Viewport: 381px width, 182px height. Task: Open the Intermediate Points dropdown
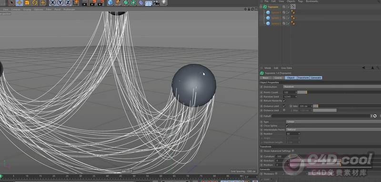[x=333, y=130]
